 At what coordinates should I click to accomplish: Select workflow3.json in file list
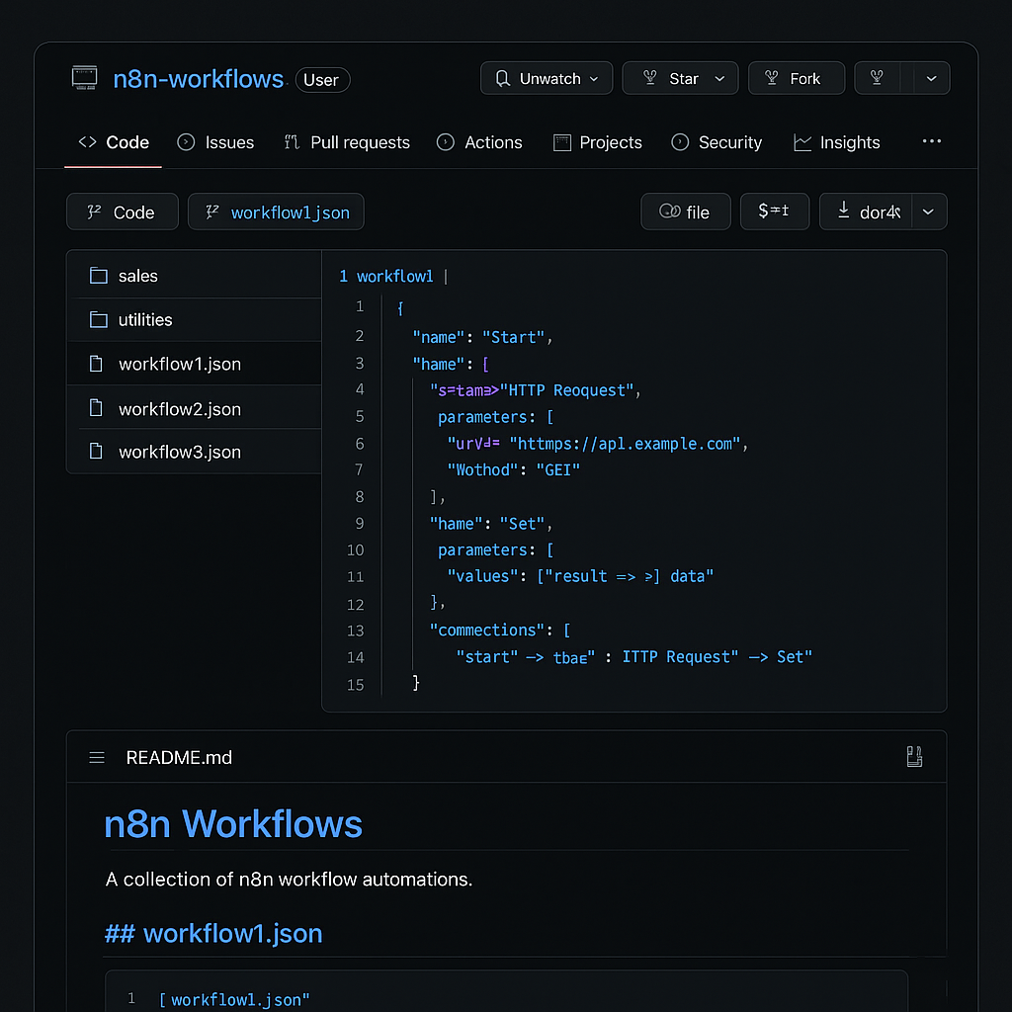point(195,452)
